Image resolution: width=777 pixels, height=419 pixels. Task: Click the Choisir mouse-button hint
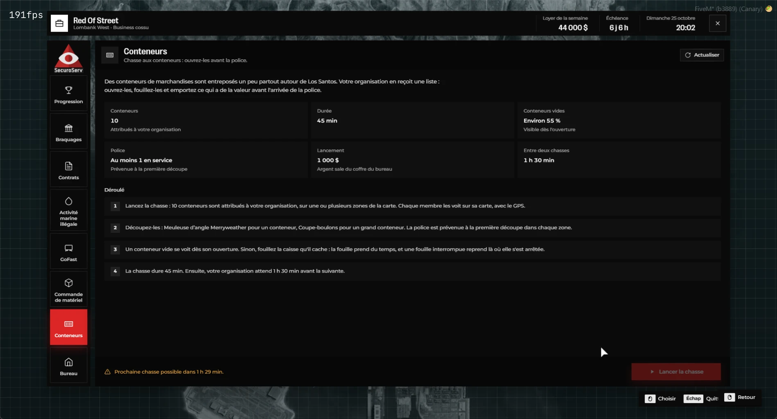[x=660, y=399]
